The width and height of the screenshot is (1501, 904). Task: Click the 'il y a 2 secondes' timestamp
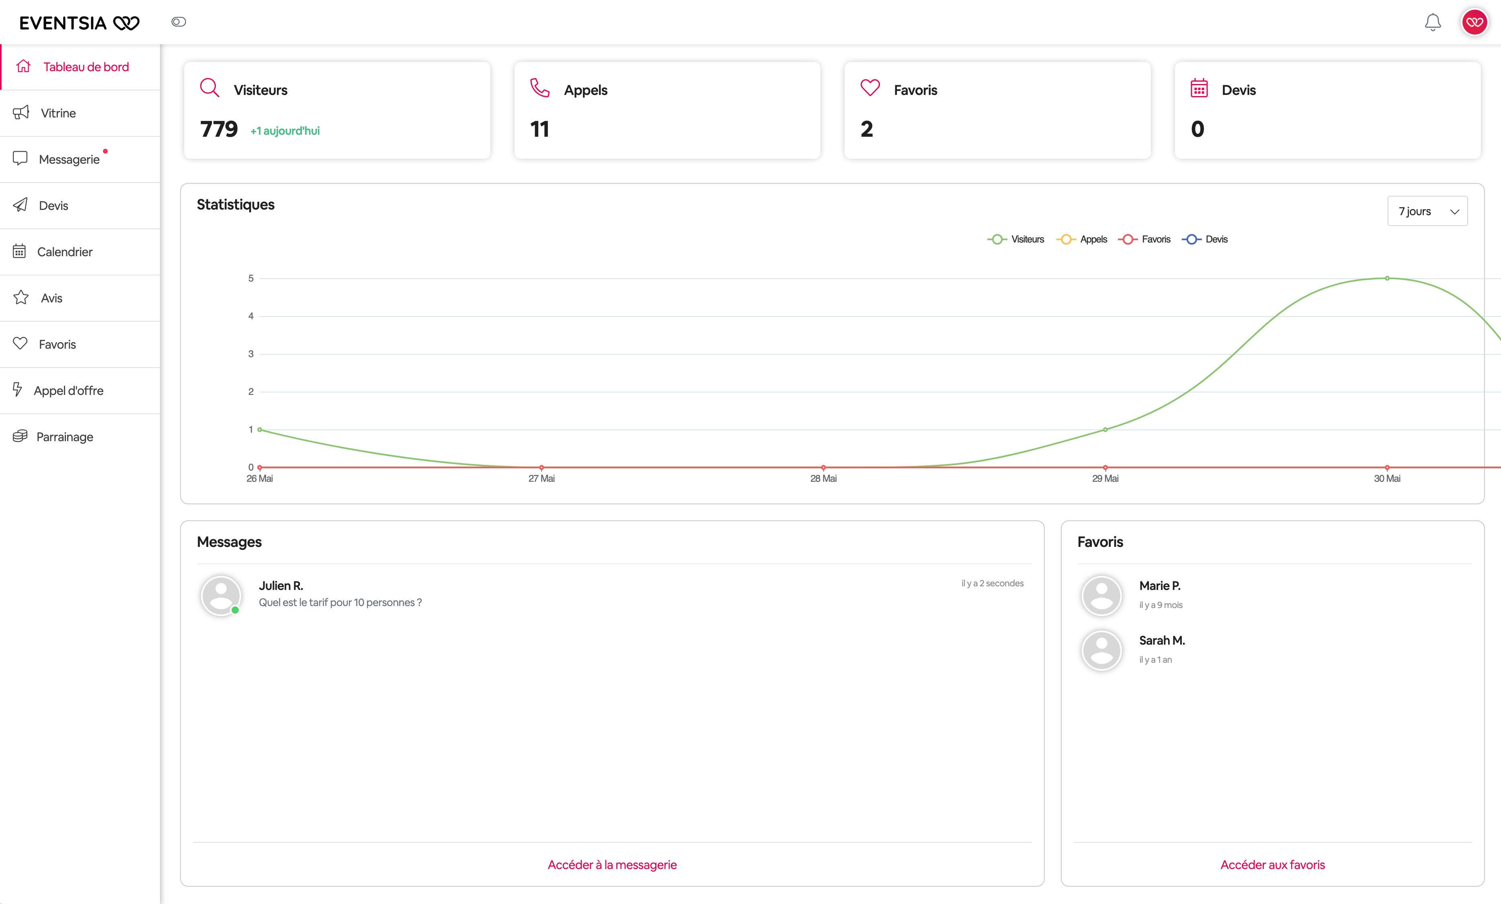tap(992, 583)
